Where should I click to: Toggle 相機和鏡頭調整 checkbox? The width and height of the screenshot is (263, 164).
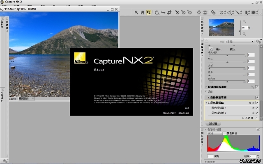click(x=257, y=87)
